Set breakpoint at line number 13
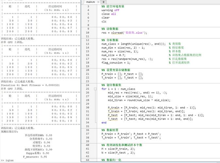Screen dimensions: 220x163 (87, 44)
